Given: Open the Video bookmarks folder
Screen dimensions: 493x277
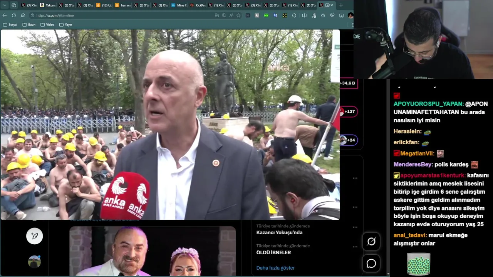Looking at the screenshot, I should (47, 25).
